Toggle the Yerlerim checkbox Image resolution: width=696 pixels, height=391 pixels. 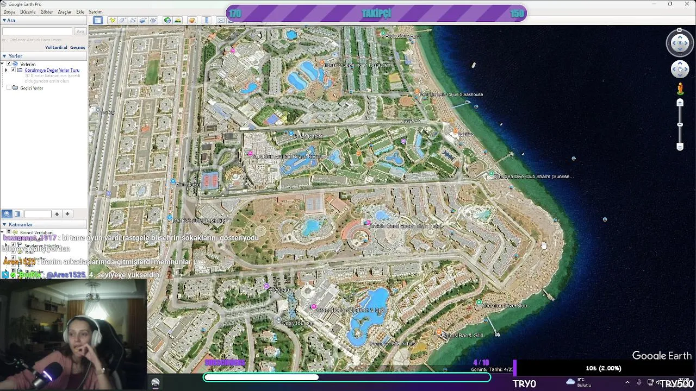(x=9, y=64)
